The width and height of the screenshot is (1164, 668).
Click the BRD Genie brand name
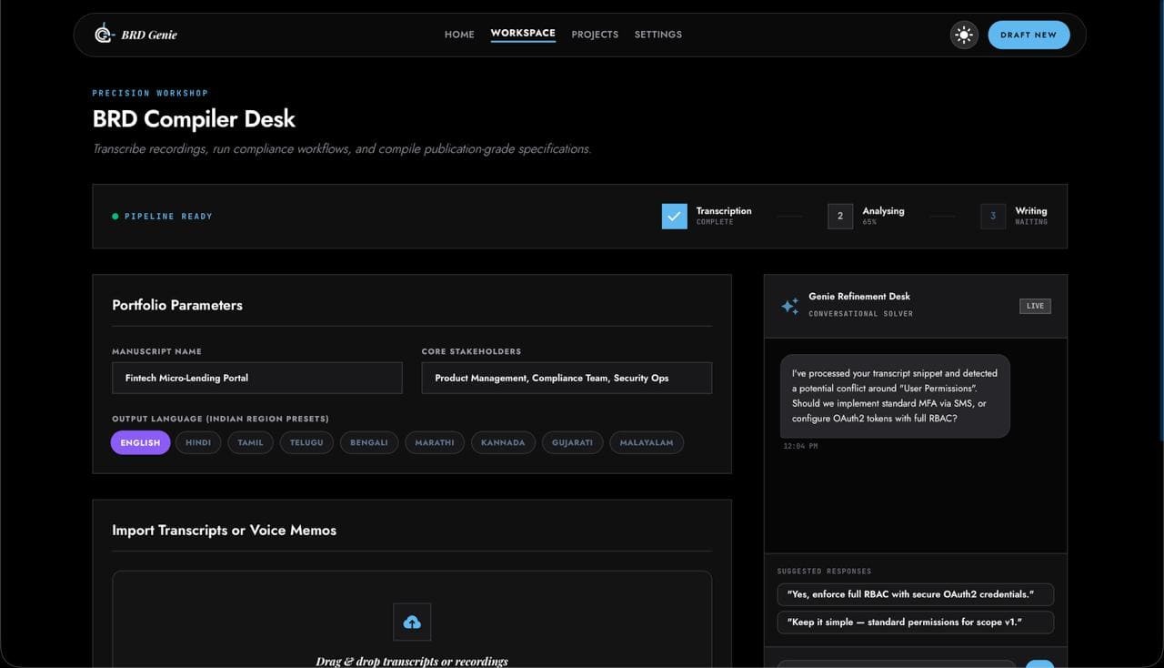(149, 35)
